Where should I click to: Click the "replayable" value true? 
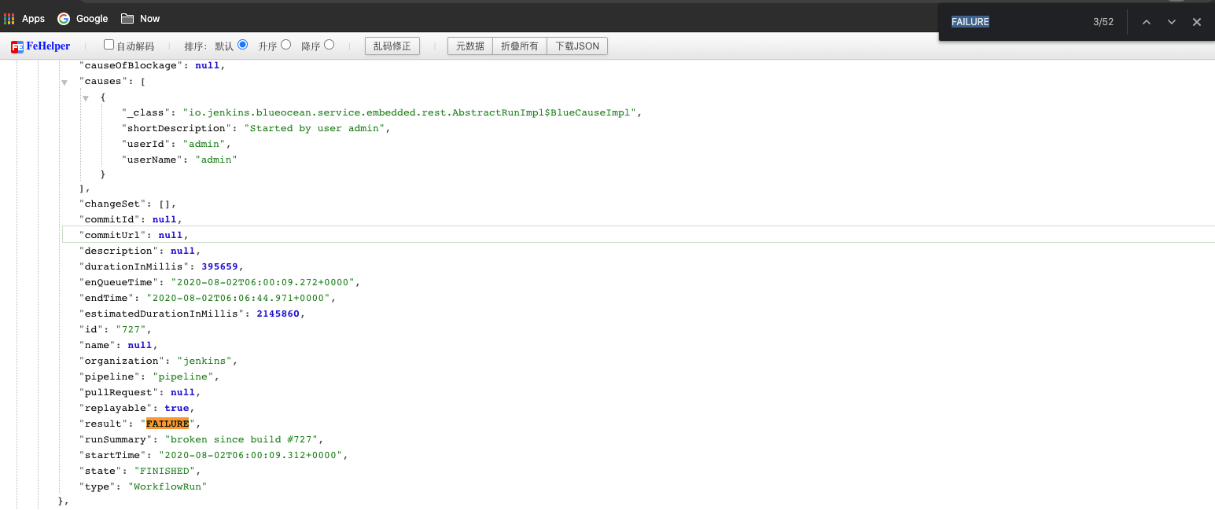point(177,408)
